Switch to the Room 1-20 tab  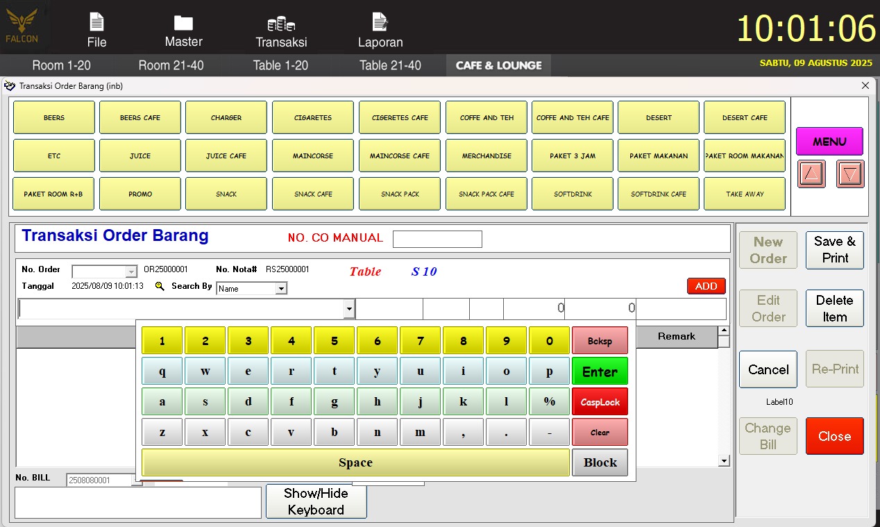coord(61,65)
